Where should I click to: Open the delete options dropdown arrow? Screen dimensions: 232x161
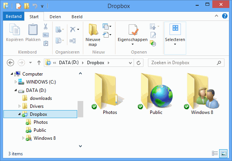click(x=78, y=29)
